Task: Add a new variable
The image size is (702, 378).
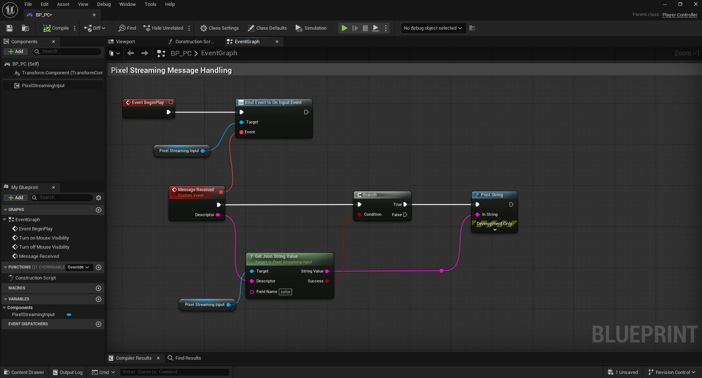Action: tap(99, 299)
